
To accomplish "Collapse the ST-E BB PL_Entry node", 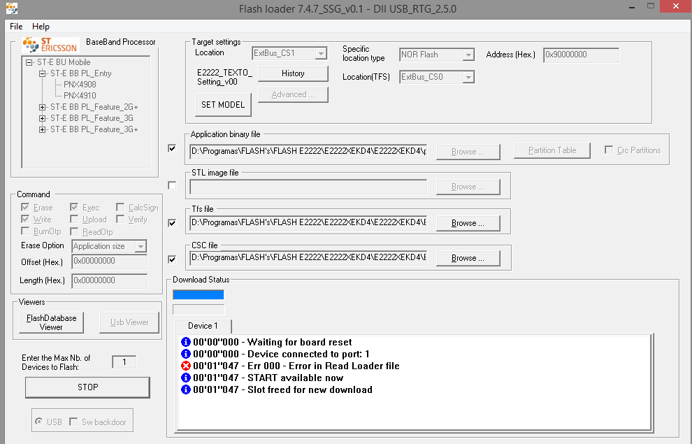I will pos(43,73).
